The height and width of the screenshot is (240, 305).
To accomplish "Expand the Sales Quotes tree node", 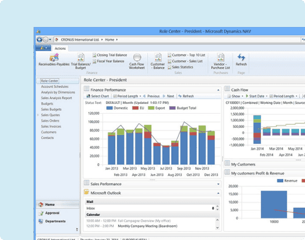I will [38, 115].
